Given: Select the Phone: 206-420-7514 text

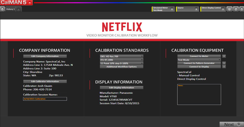Looking at the screenshot, I should tap(37, 89).
